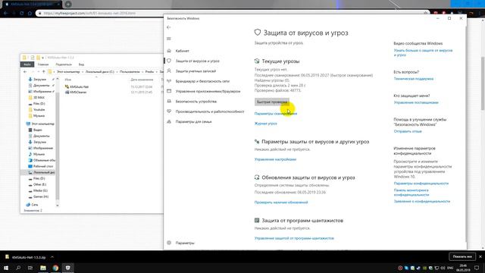485x273 pixels.
Task: Open Заявление о конфиденциальности link
Action: point(422,202)
